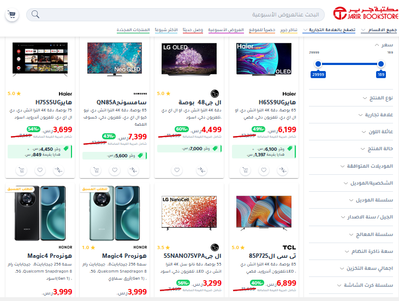Image resolution: width=399 pixels, height=301 pixels.
Task: Click the 3.5 star rating on LG 55NANO75VPA
Action: click(164, 247)
